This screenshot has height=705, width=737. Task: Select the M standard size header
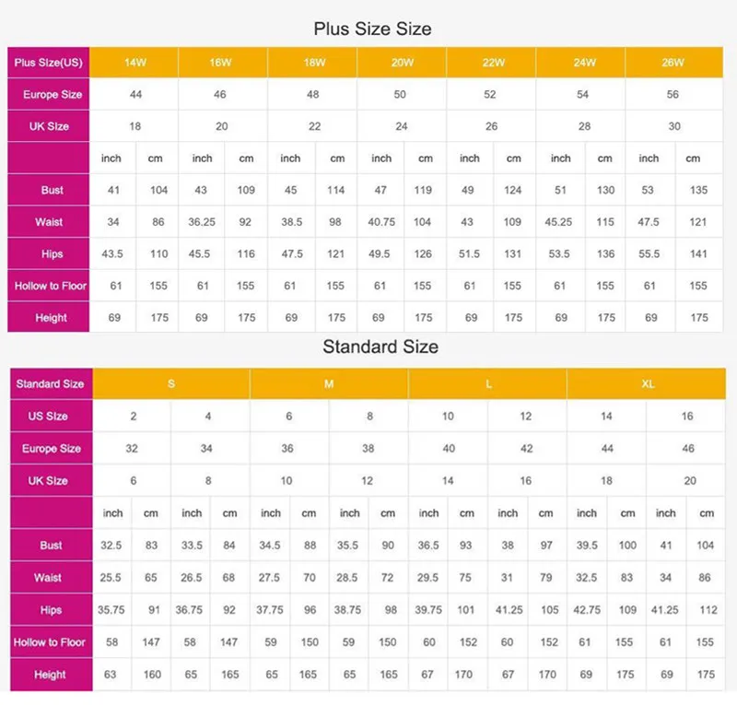329,383
